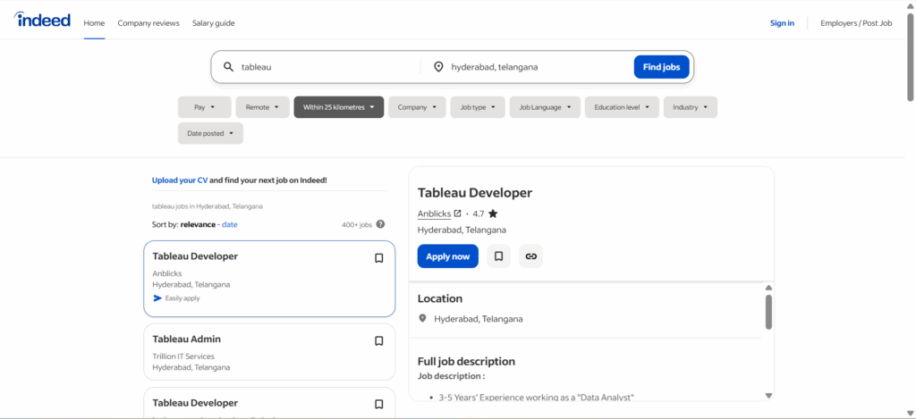Click job panel scrollbar down arrow

click(x=768, y=396)
